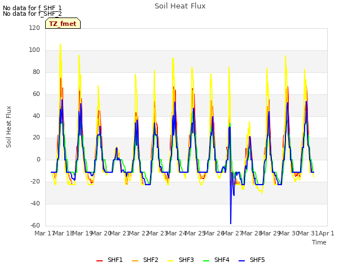Click the -40 y-axis tick label
The height and width of the screenshot is (271, 361).
click(x=35, y=203)
